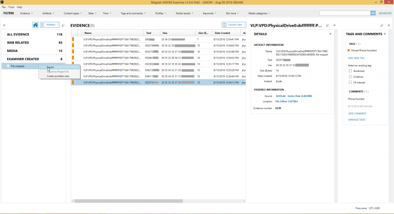Select WEB RELATED category
The image size is (394, 214).
pos(34,43)
